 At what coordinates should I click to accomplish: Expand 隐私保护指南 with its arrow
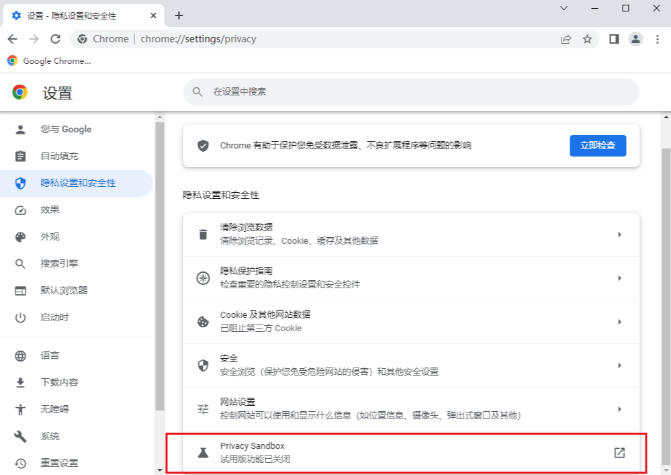[x=619, y=278]
